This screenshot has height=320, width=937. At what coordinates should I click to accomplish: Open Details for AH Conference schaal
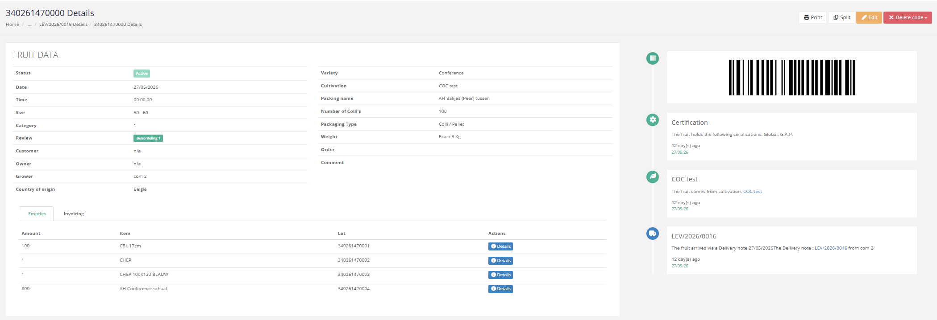click(500, 289)
